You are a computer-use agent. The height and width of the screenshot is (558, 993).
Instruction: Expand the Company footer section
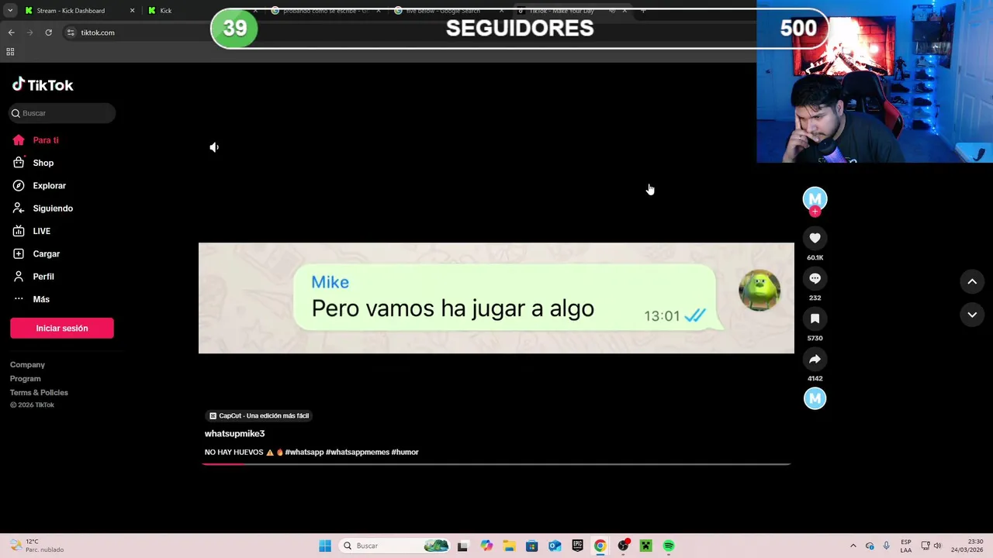pos(27,365)
